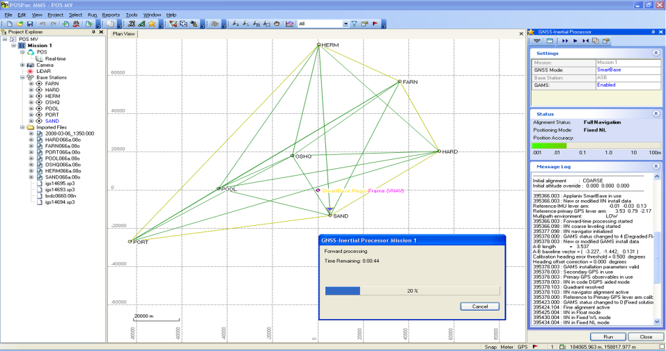Open the Reports menu
The width and height of the screenshot is (666, 351).
111,14
